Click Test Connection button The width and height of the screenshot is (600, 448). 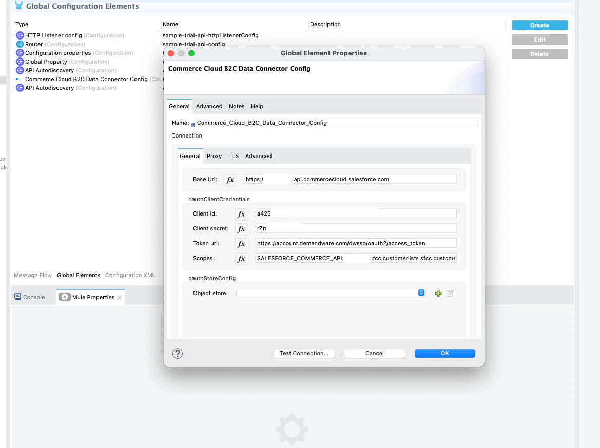pos(304,354)
